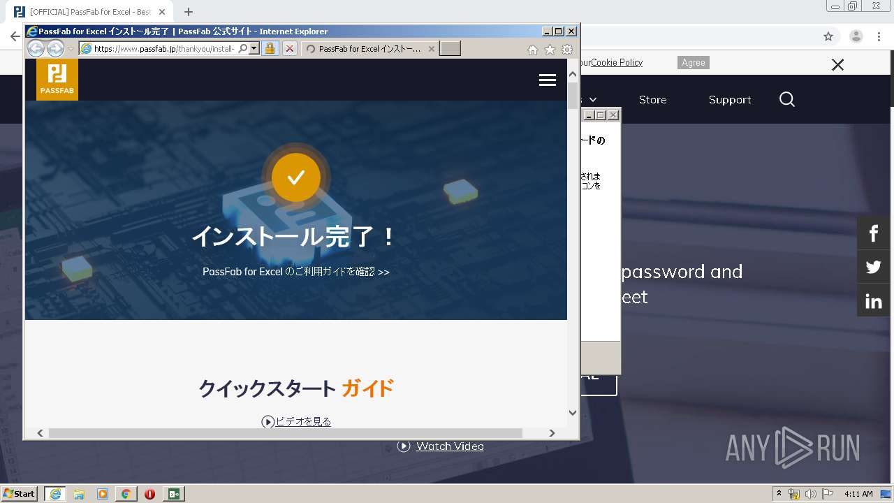Click the network tray icon

[794, 494]
